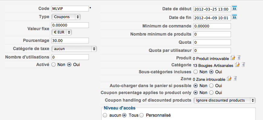Click the Code field containing MLVIP
263x120 pixels.
[x=70, y=9]
